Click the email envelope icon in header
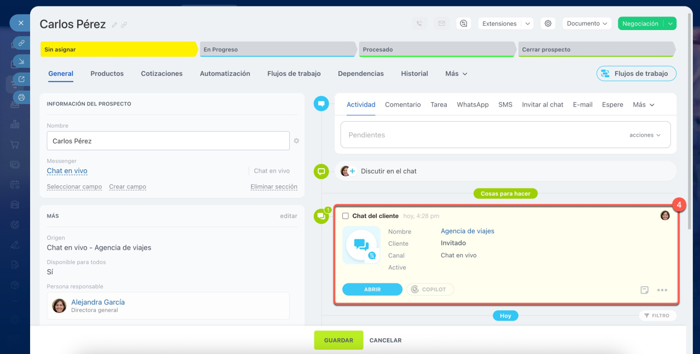700x354 pixels. coord(441,23)
